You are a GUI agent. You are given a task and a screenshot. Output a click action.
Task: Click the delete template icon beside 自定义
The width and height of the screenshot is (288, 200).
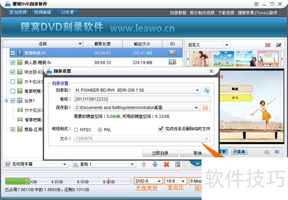pyautogui.click(x=268, y=45)
